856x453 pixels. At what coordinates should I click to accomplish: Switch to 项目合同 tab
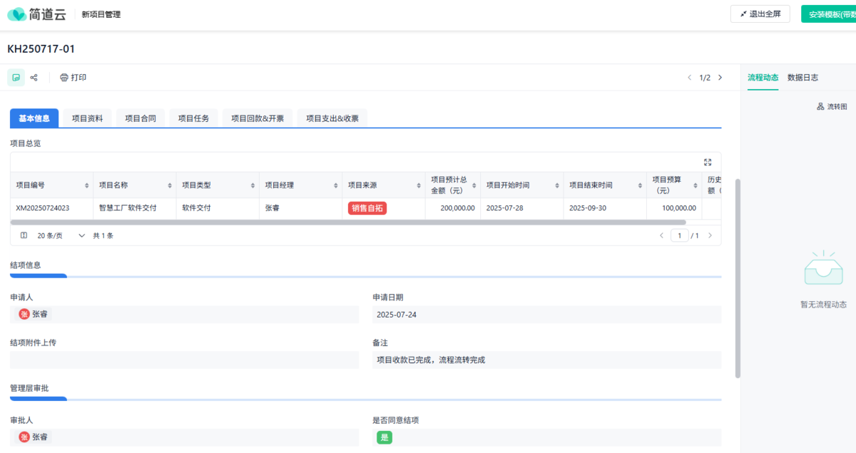(x=141, y=118)
